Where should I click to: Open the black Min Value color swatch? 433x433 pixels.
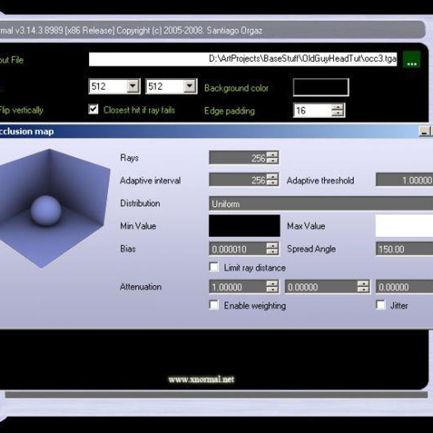pyautogui.click(x=244, y=226)
